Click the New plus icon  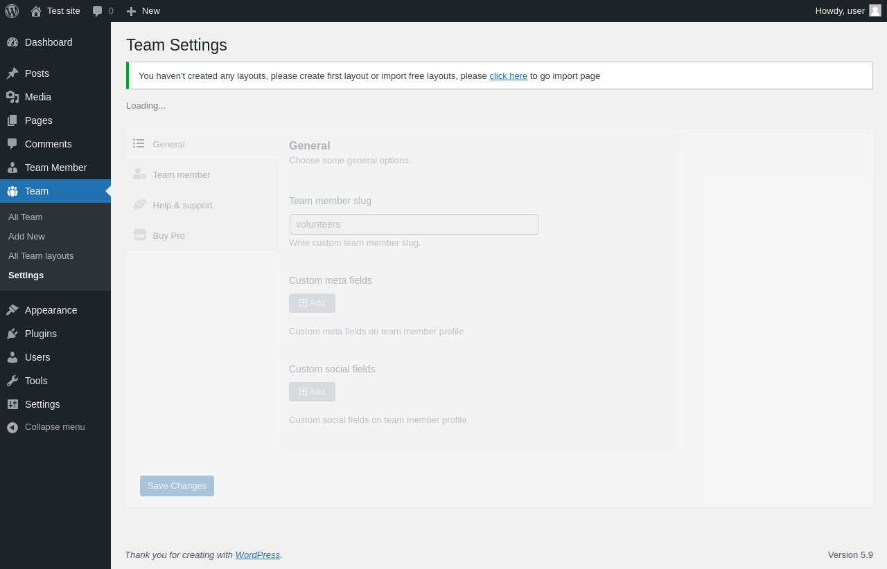[x=131, y=11]
